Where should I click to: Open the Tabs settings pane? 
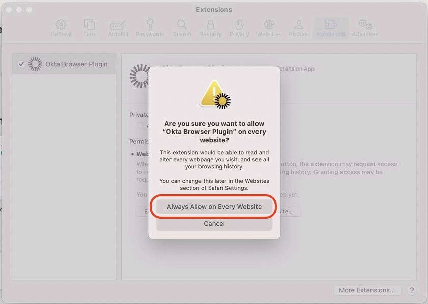click(90, 28)
